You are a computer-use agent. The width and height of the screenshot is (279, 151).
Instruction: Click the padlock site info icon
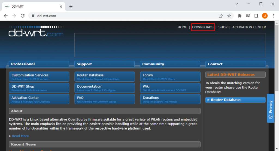[33, 16]
